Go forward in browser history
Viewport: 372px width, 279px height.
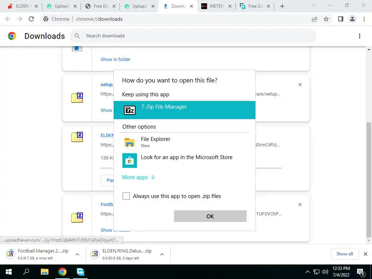[x=20, y=19]
